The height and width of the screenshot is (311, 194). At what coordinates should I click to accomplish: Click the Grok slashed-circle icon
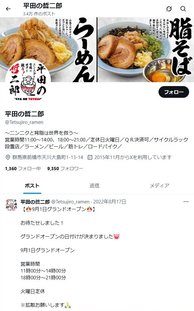[169, 9]
